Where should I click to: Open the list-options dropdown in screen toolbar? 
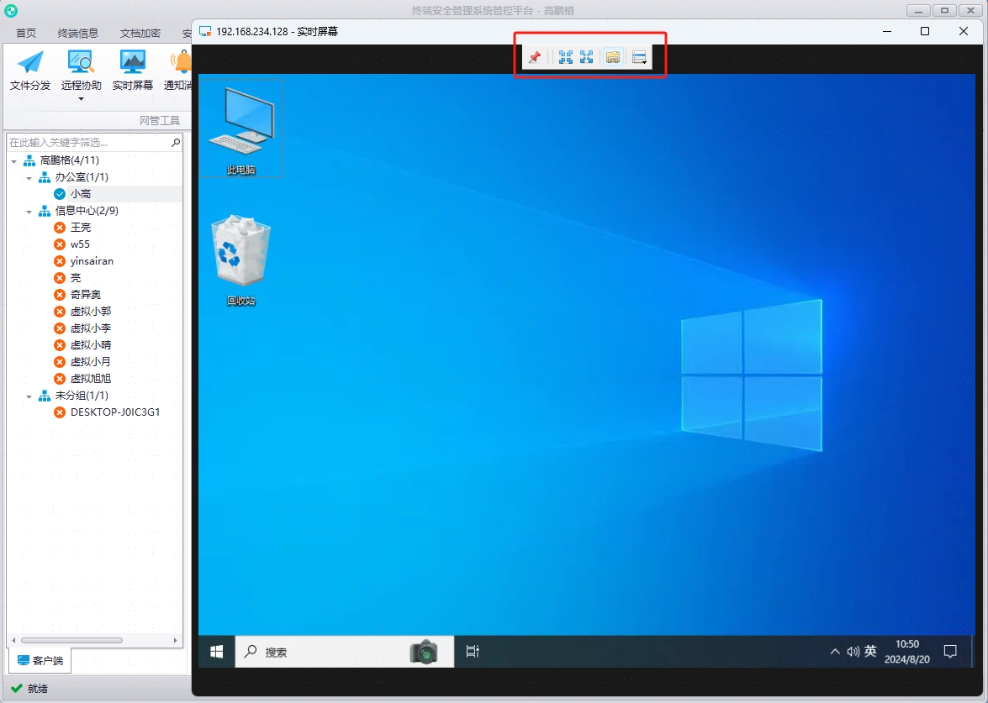coord(639,57)
